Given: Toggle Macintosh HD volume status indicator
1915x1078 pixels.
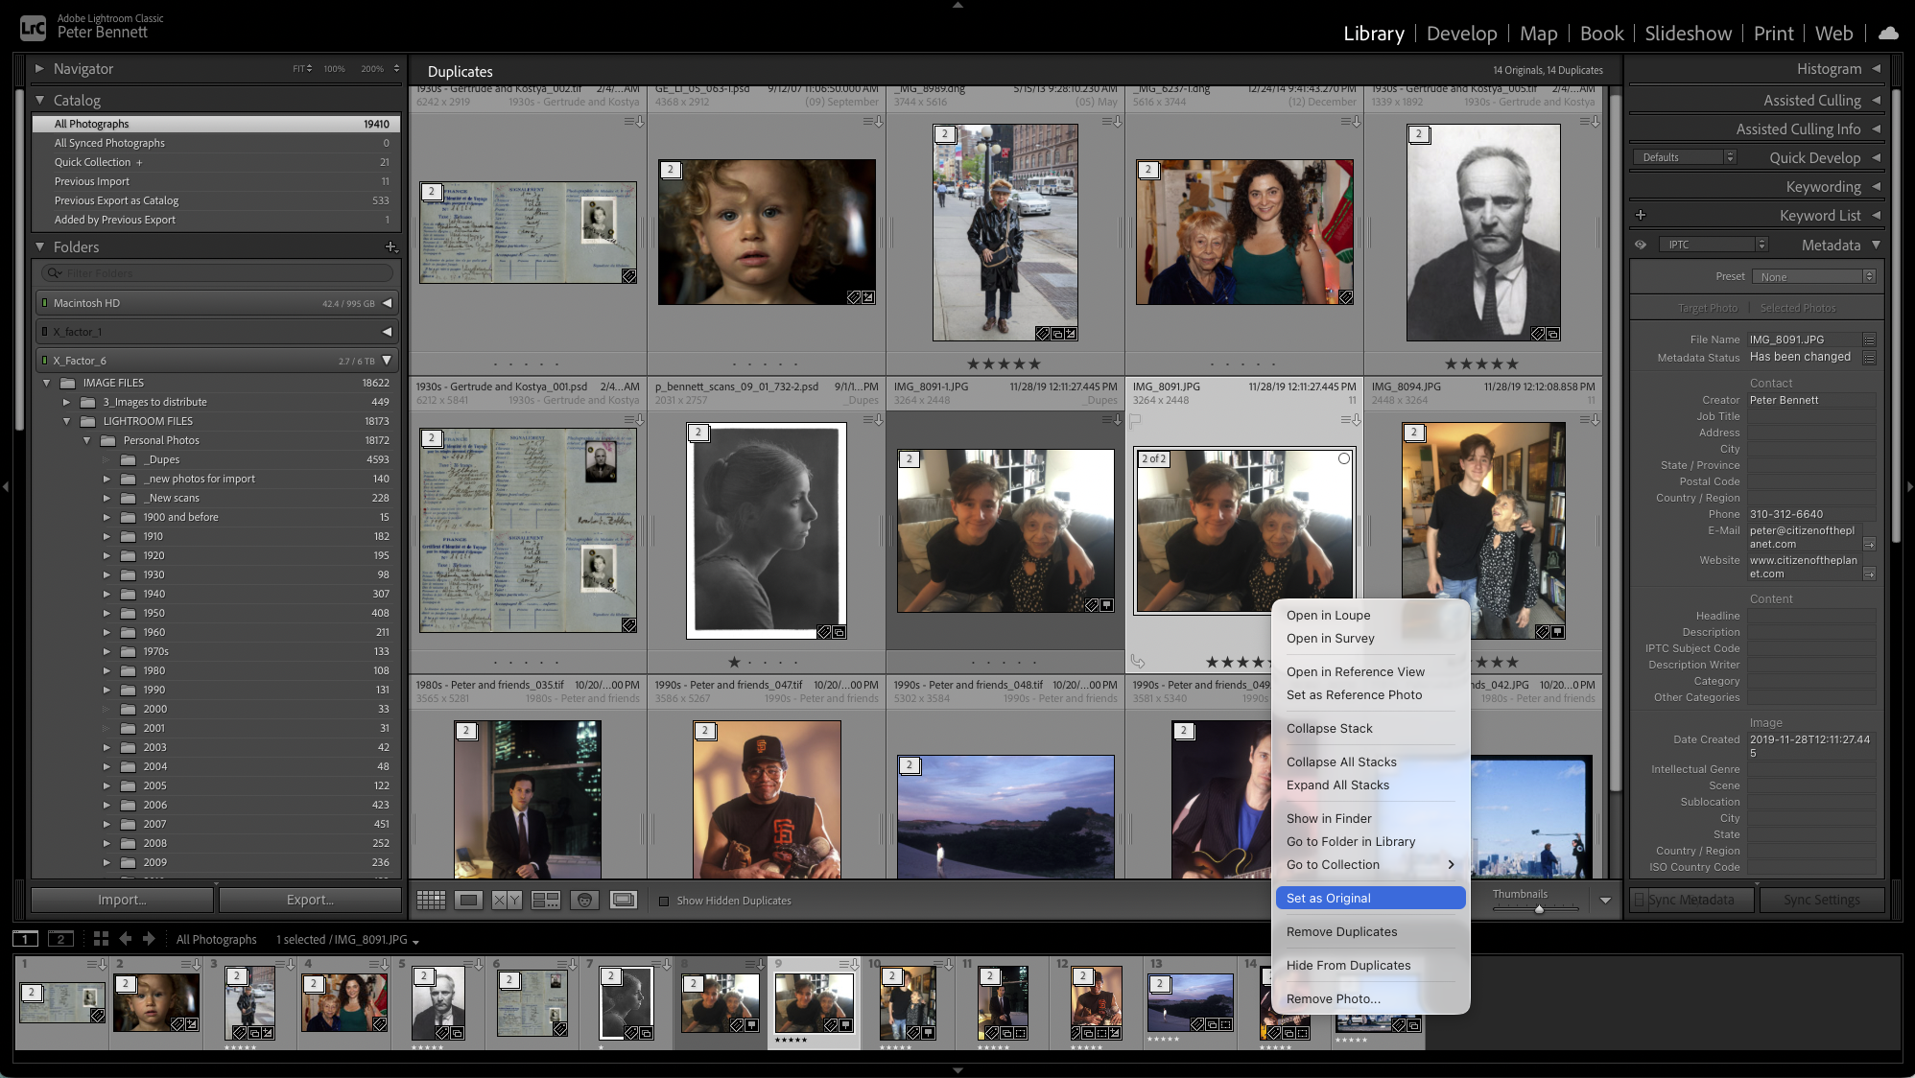Looking at the screenshot, I should click(x=44, y=303).
